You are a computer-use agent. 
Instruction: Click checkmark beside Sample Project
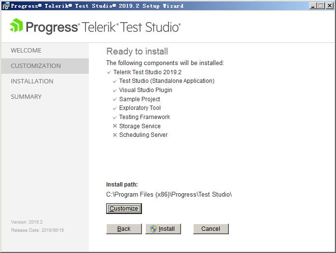coord(114,99)
